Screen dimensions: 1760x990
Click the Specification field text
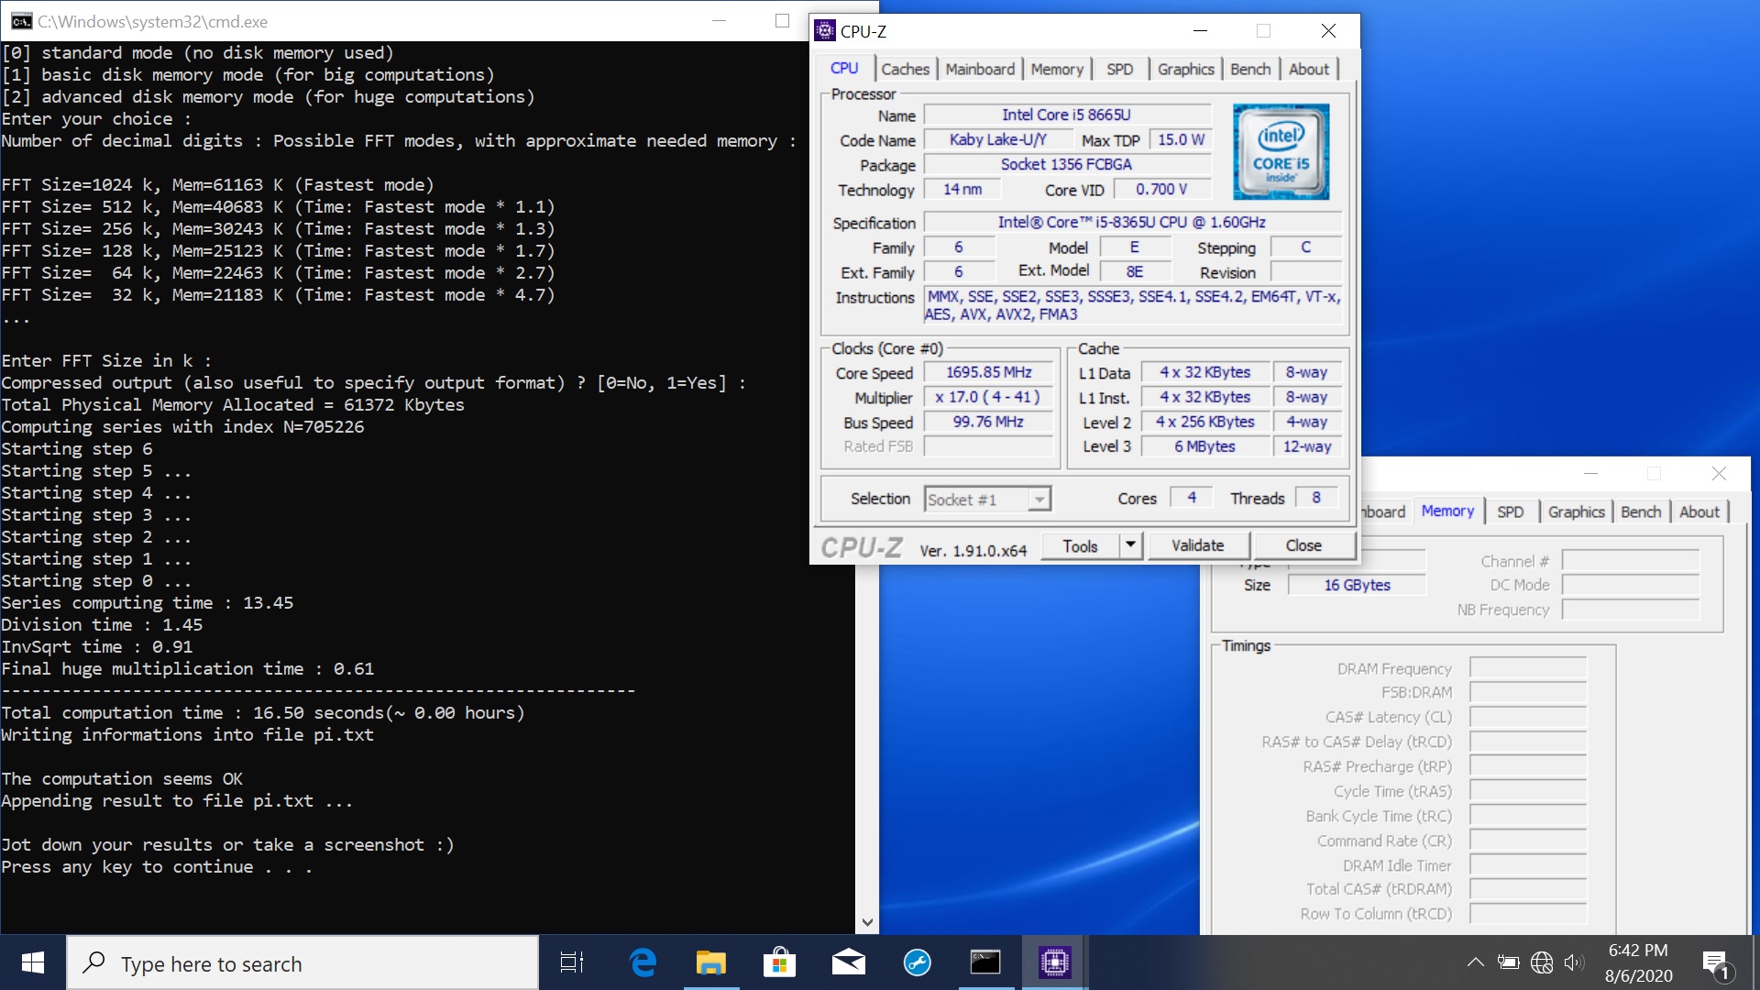coord(1132,223)
